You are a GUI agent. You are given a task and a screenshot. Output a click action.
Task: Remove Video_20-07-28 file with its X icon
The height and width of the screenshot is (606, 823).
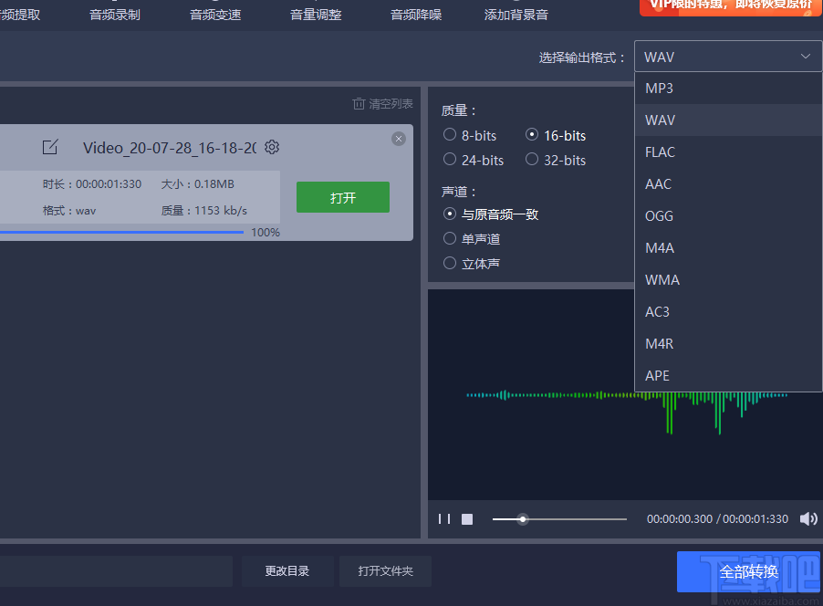[x=399, y=138]
